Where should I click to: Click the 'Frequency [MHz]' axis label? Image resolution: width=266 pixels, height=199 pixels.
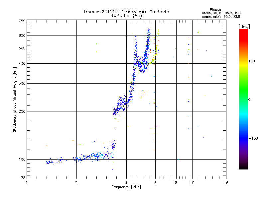(126, 187)
